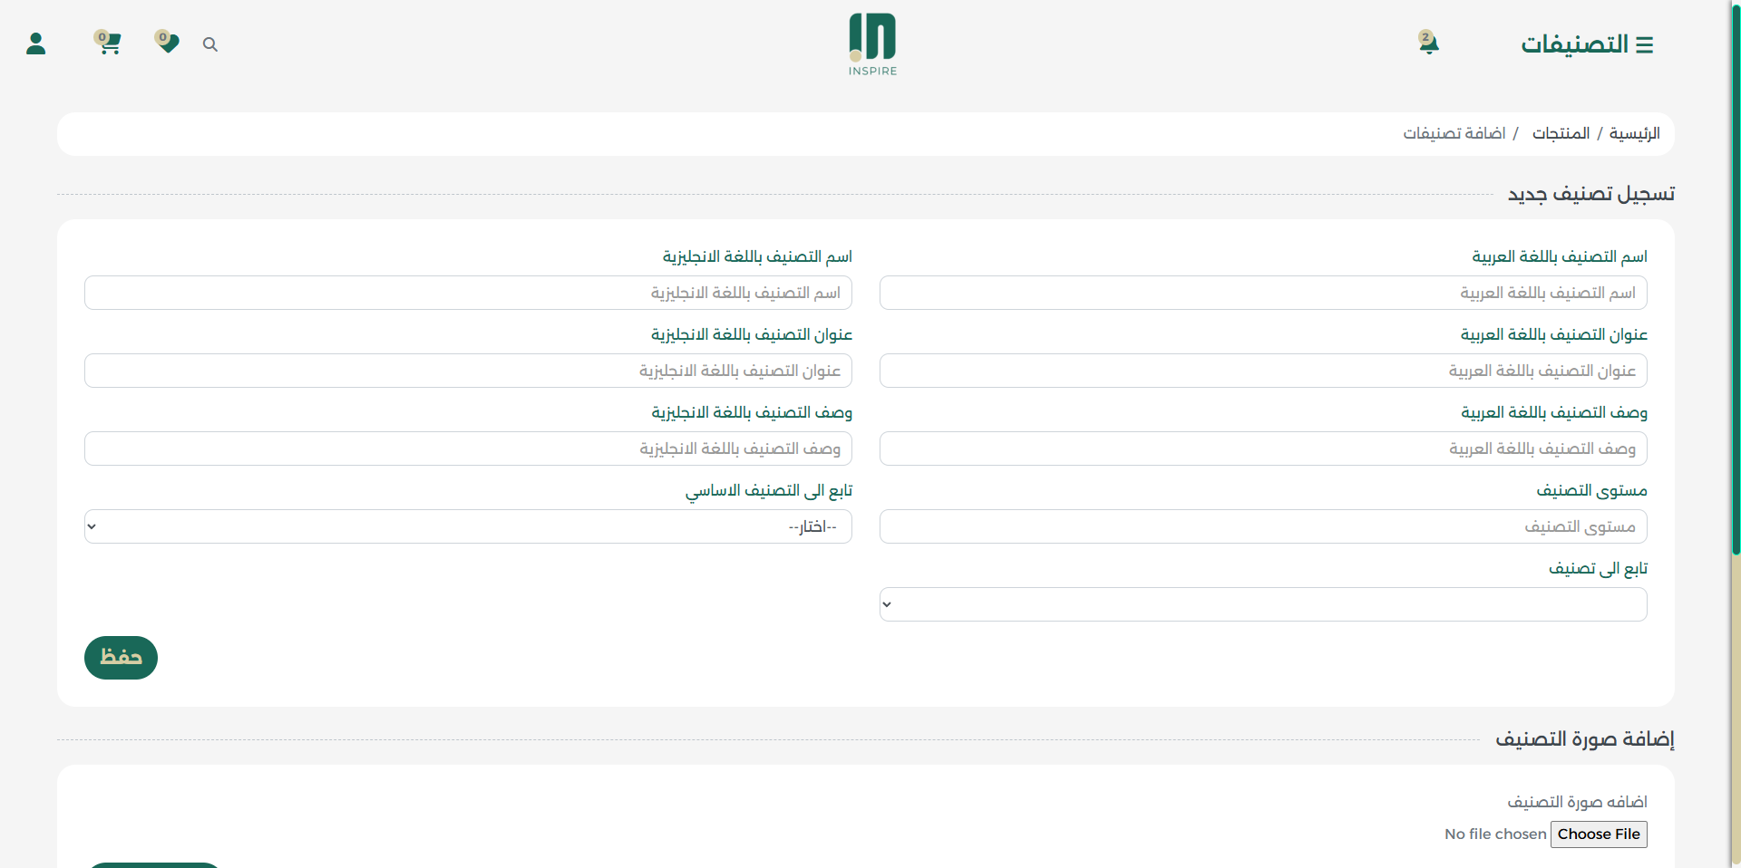Open the user profile icon
The width and height of the screenshot is (1741, 868).
pos(36,43)
